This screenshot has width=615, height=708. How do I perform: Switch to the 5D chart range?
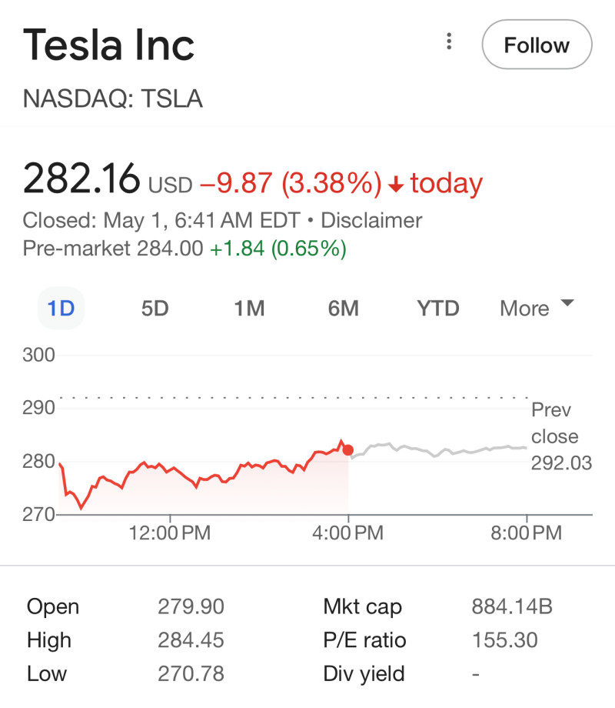(155, 309)
